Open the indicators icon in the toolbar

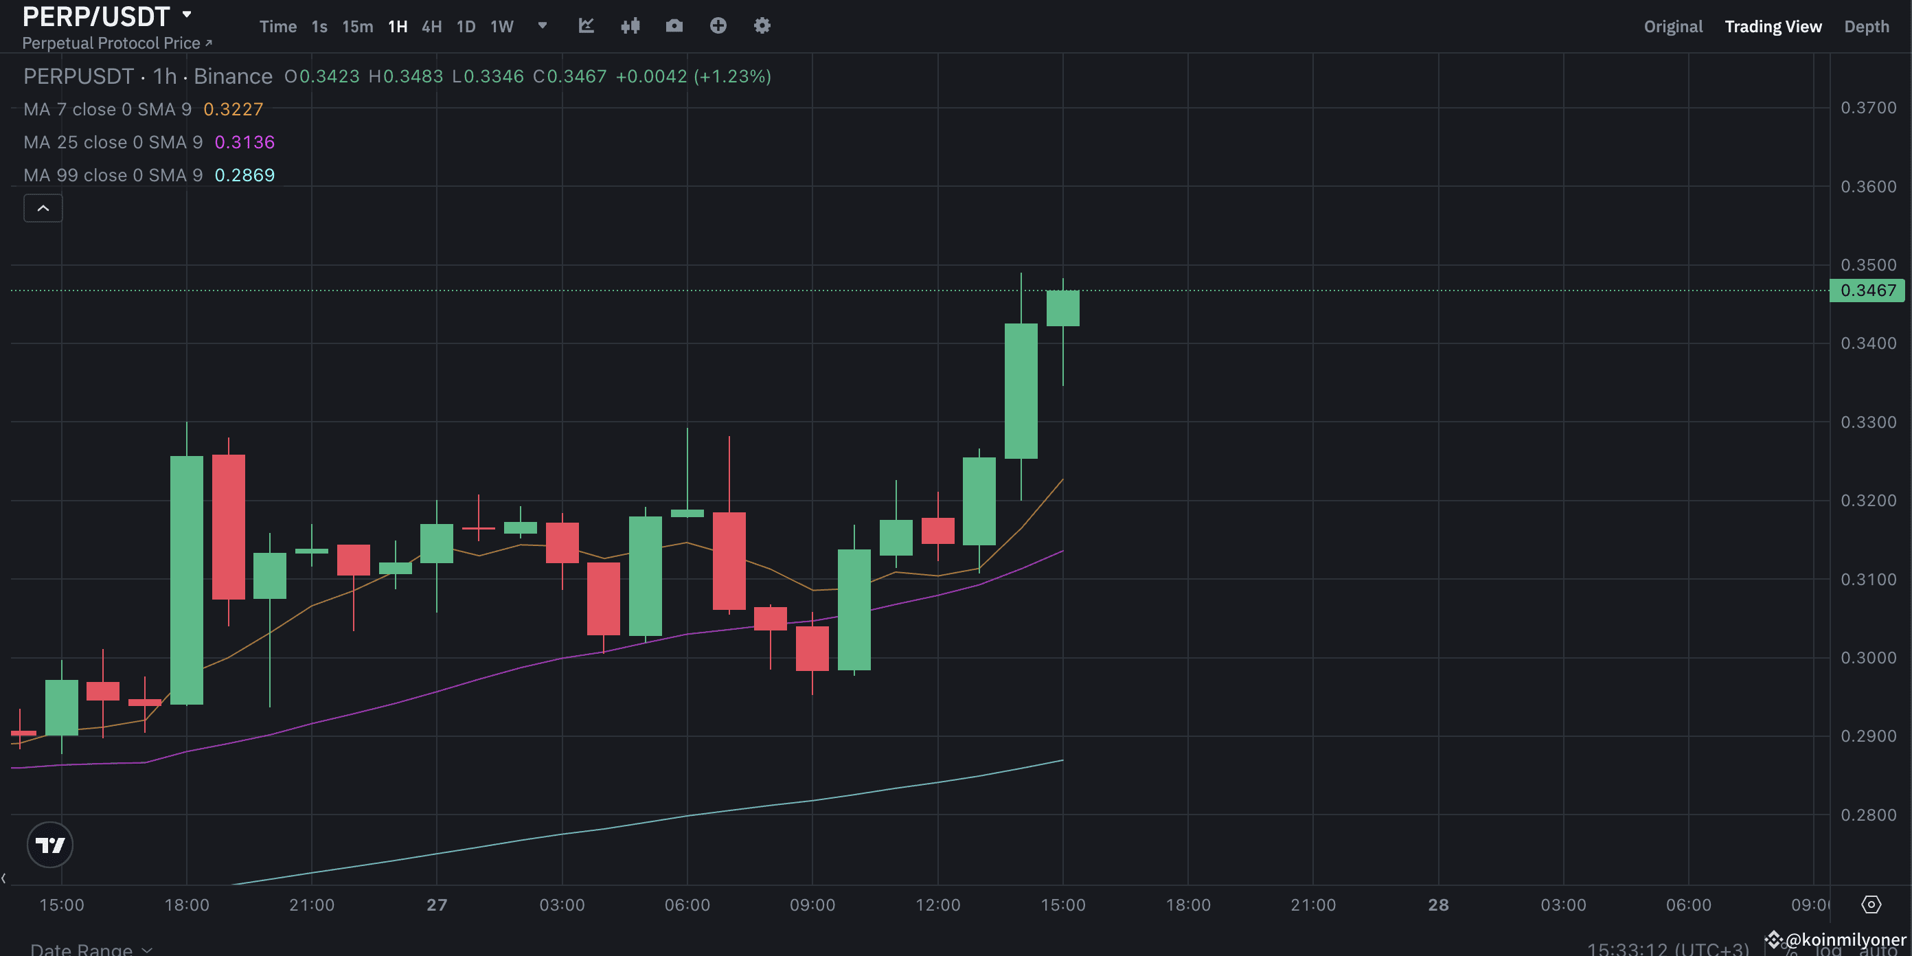[631, 26]
